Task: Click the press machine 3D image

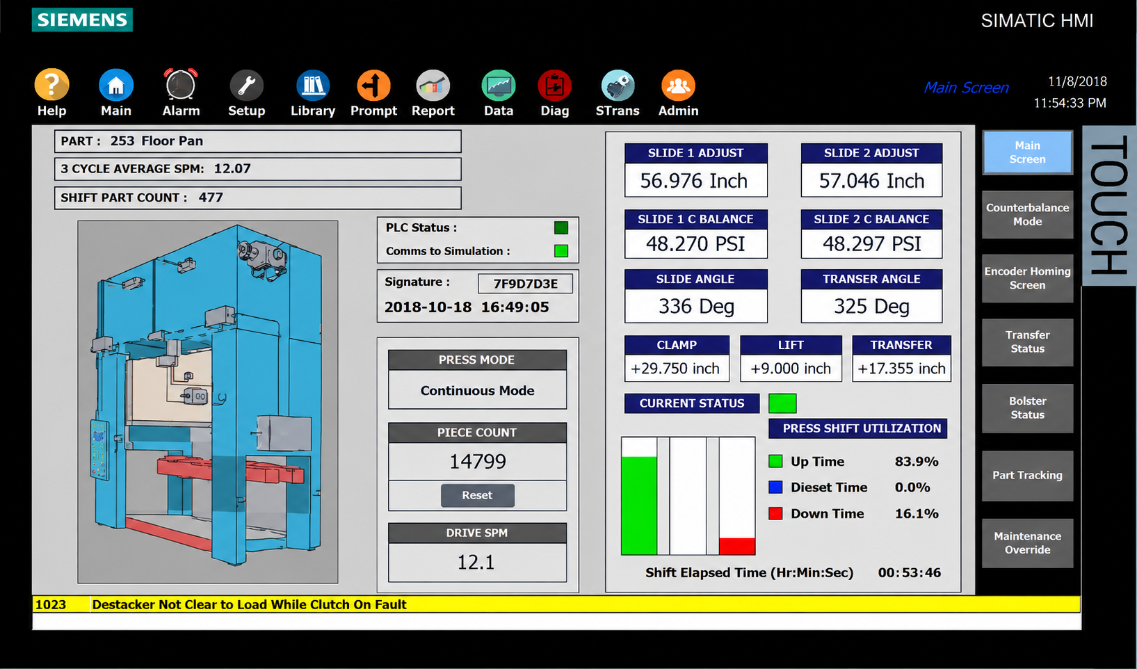Action: (x=208, y=402)
